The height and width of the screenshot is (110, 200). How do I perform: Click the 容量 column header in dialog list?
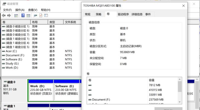point(162,80)
